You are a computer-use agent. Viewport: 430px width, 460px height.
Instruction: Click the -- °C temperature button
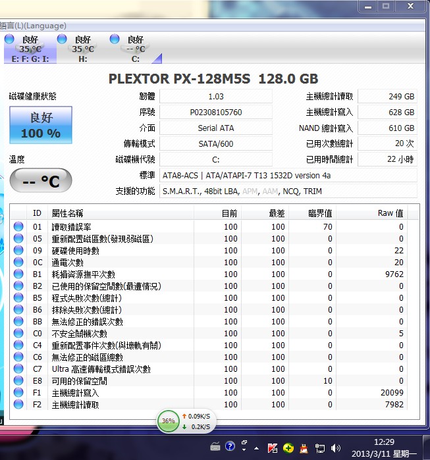coord(41,180)
